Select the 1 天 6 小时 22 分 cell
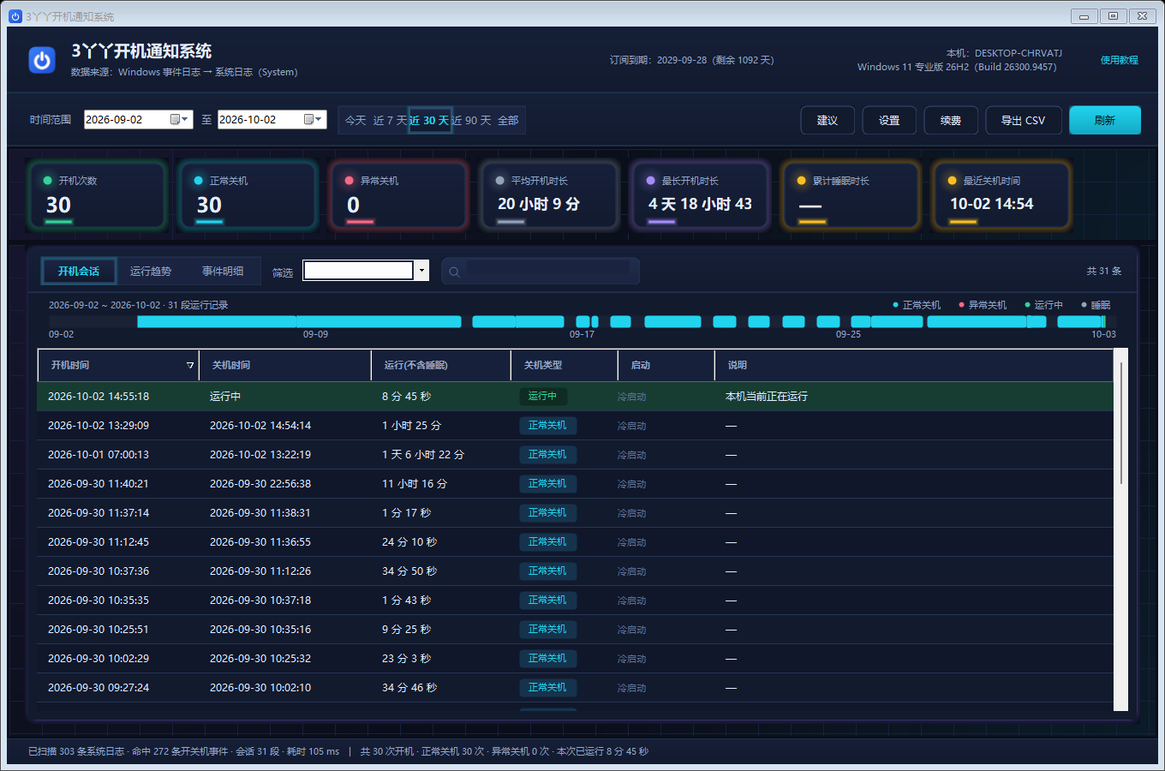The width and height of the screenshot is (1165, 771). click(x=423, y=455)
